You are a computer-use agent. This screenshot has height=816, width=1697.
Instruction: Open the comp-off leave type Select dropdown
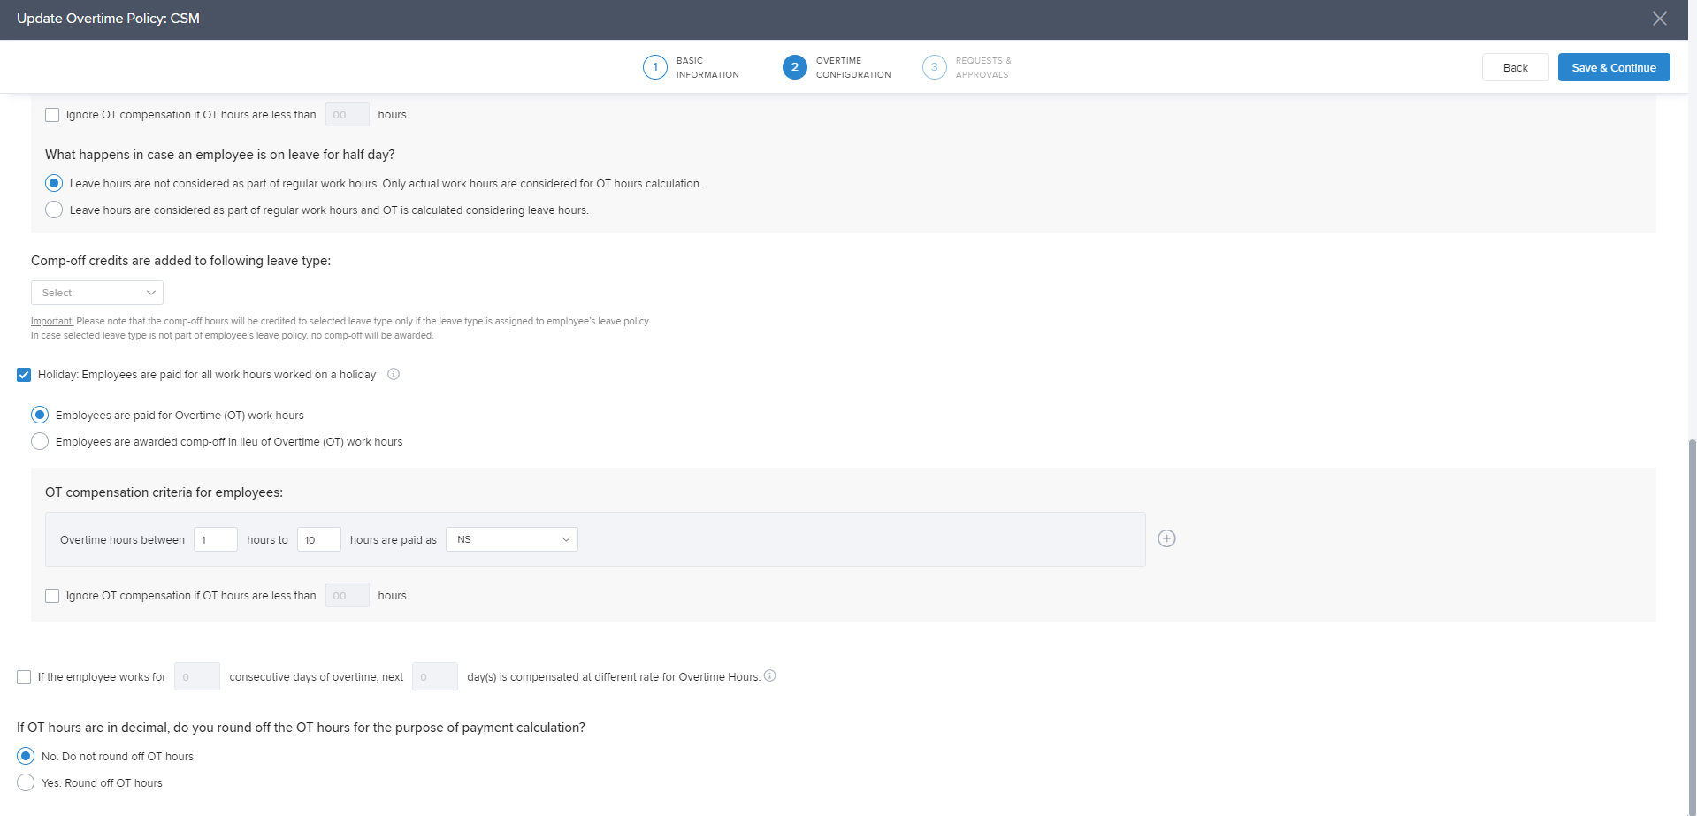[x=97, y=293]
